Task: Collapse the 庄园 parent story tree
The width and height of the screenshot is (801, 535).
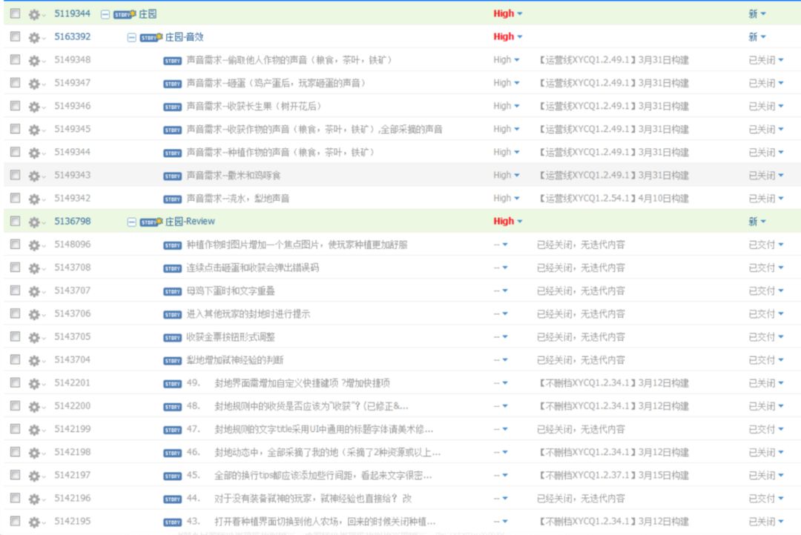Action: (x=105, y=14)
